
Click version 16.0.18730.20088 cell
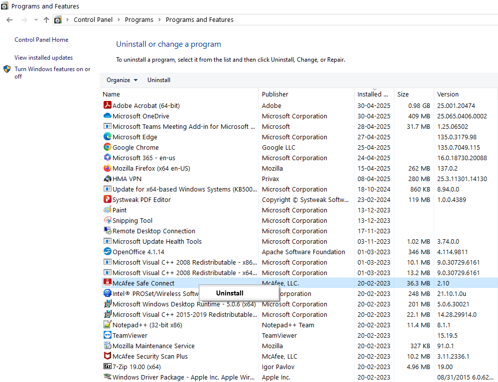(462, 158)
